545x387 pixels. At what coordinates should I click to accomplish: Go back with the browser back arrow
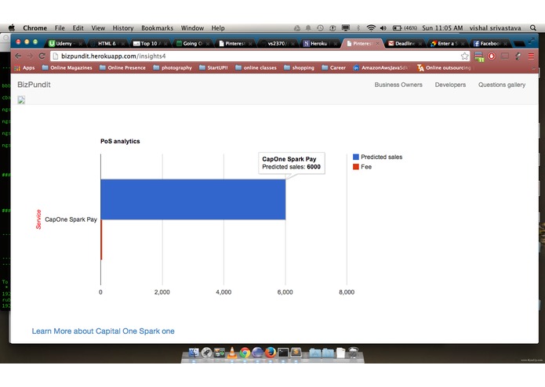[x=18, y=56]
